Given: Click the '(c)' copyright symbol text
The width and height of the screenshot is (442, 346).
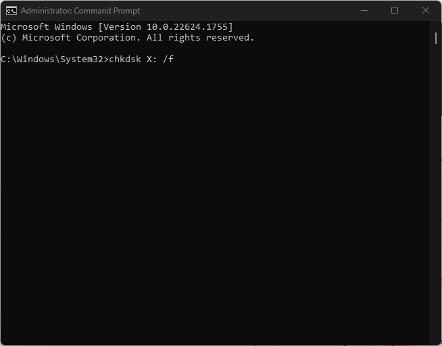Looking at the screenshot, I should point(9,38).
